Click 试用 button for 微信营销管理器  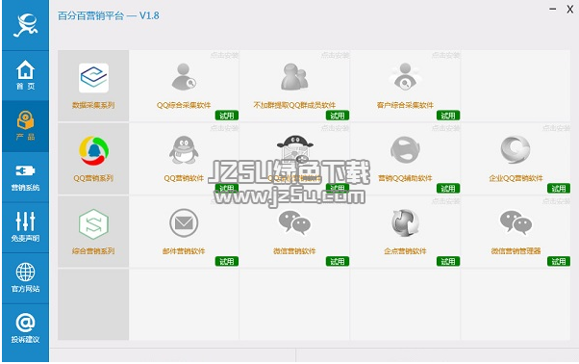coord(559,262)
